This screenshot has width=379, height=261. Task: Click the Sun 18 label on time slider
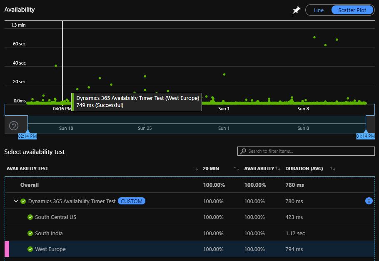[66, 128]
